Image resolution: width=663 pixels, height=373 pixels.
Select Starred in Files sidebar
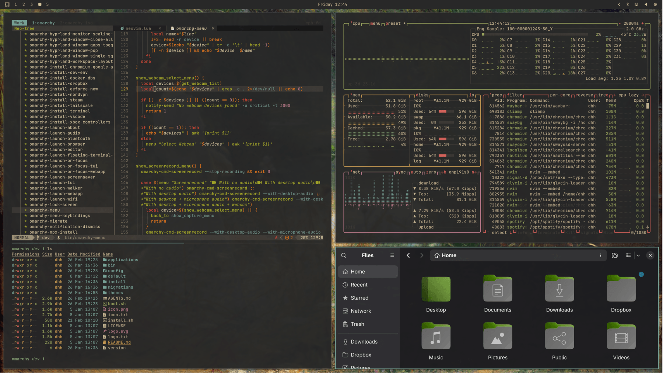tap(368, 298)
